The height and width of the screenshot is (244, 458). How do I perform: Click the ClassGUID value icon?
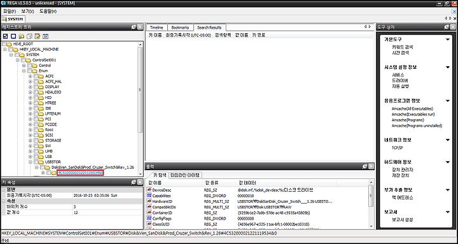coord(149,224)
